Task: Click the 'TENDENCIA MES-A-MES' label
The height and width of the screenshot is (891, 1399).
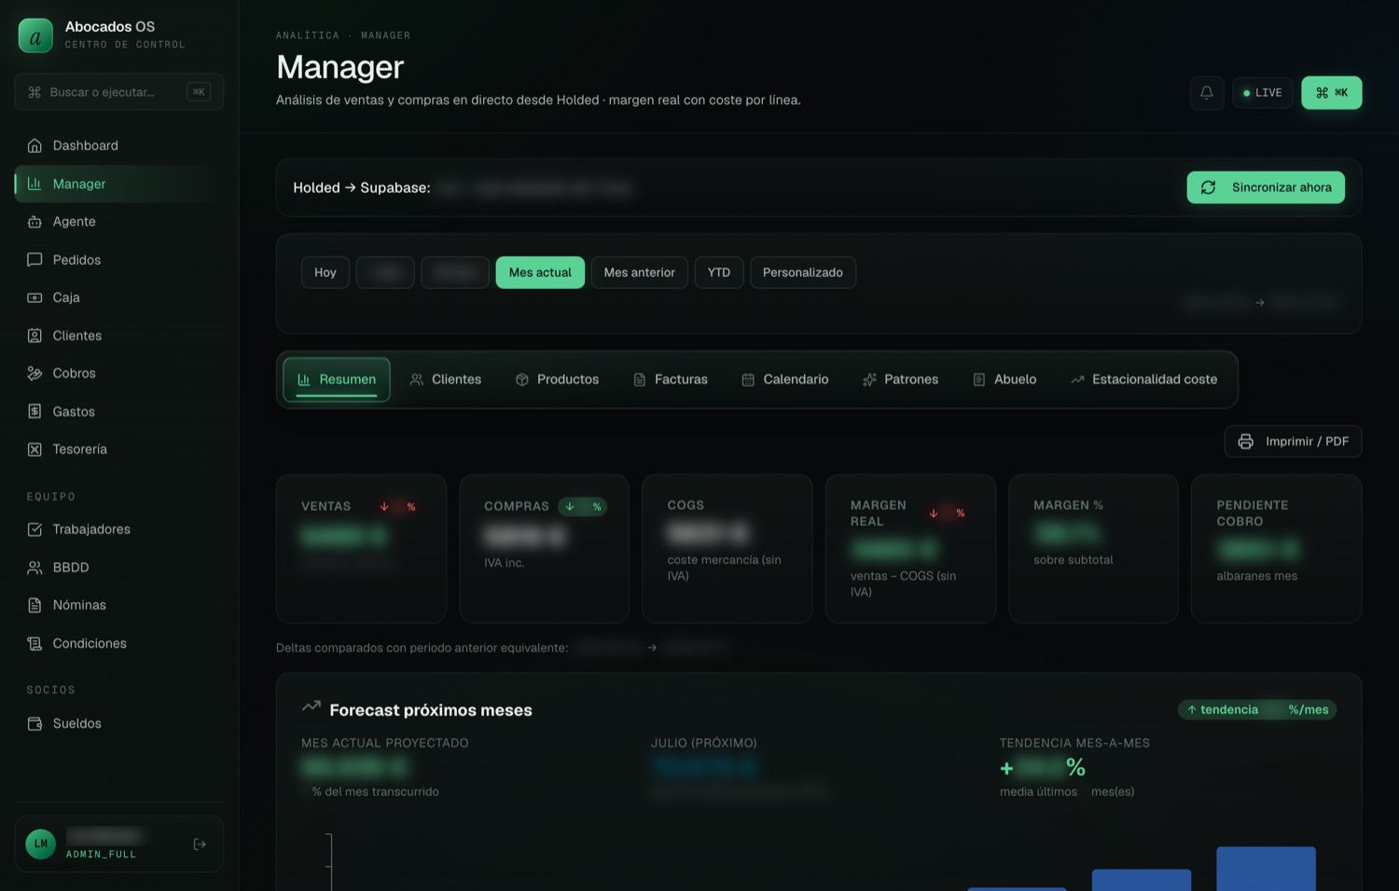Action: 1074,743
